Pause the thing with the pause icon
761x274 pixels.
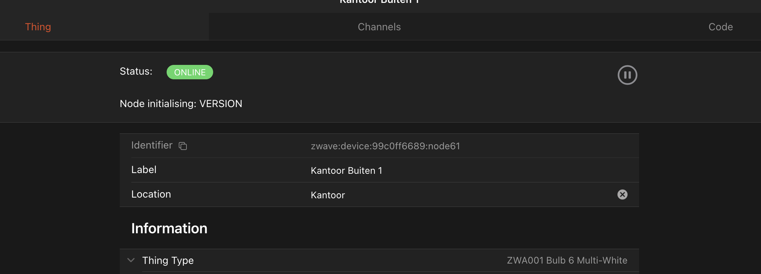[x=627, y=75]
